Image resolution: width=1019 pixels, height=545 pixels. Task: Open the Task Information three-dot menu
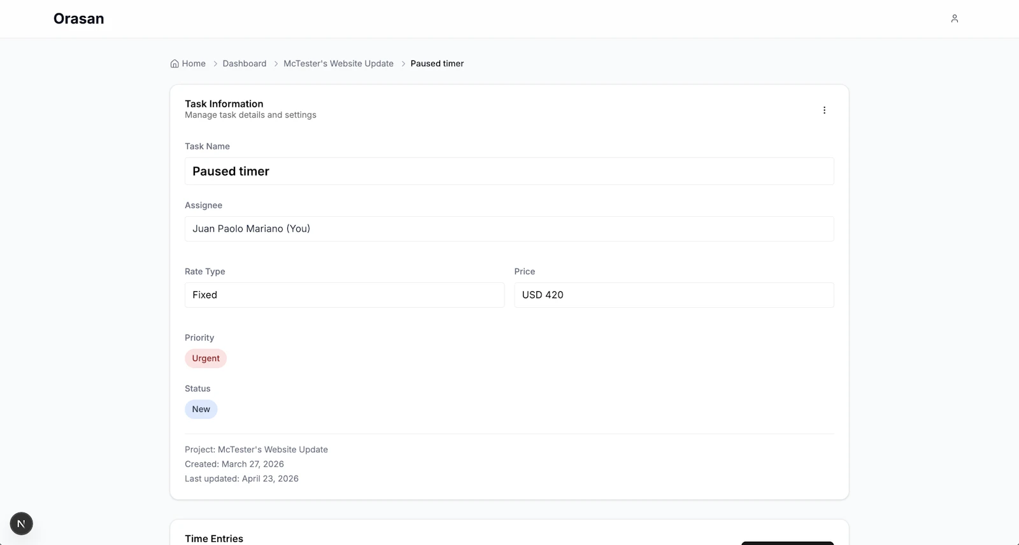coord(824,110)
